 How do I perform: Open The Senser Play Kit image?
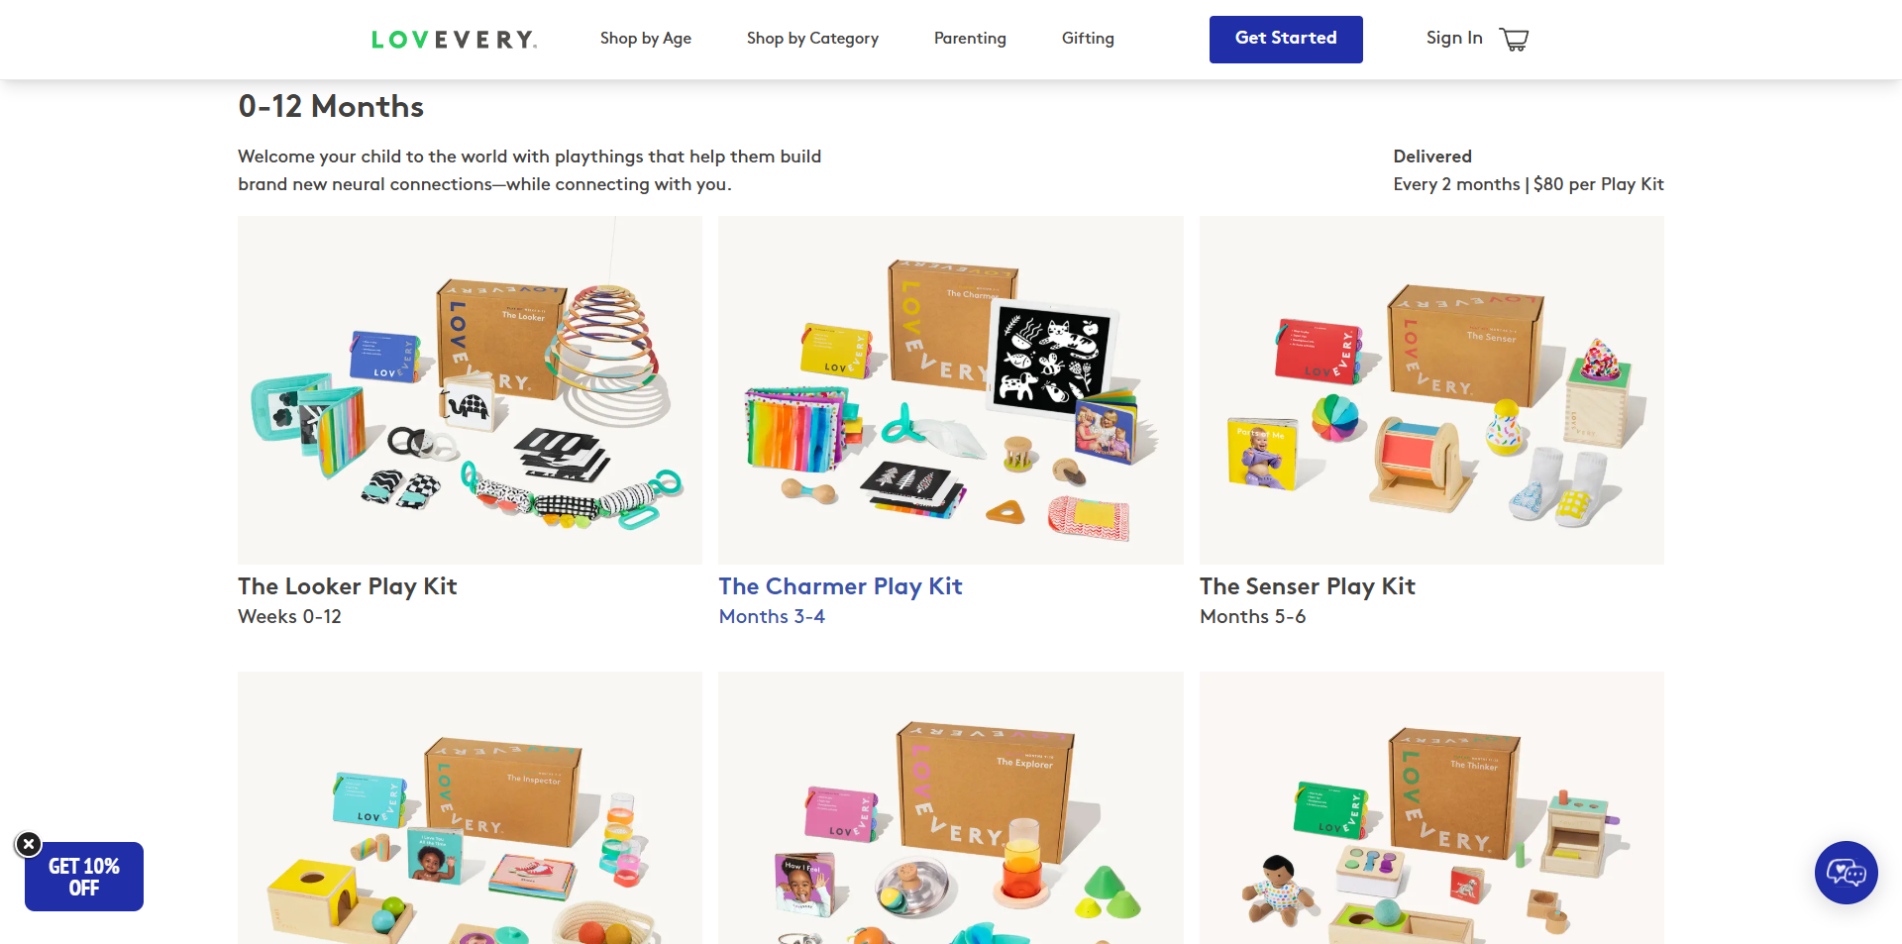[1431, 390]
